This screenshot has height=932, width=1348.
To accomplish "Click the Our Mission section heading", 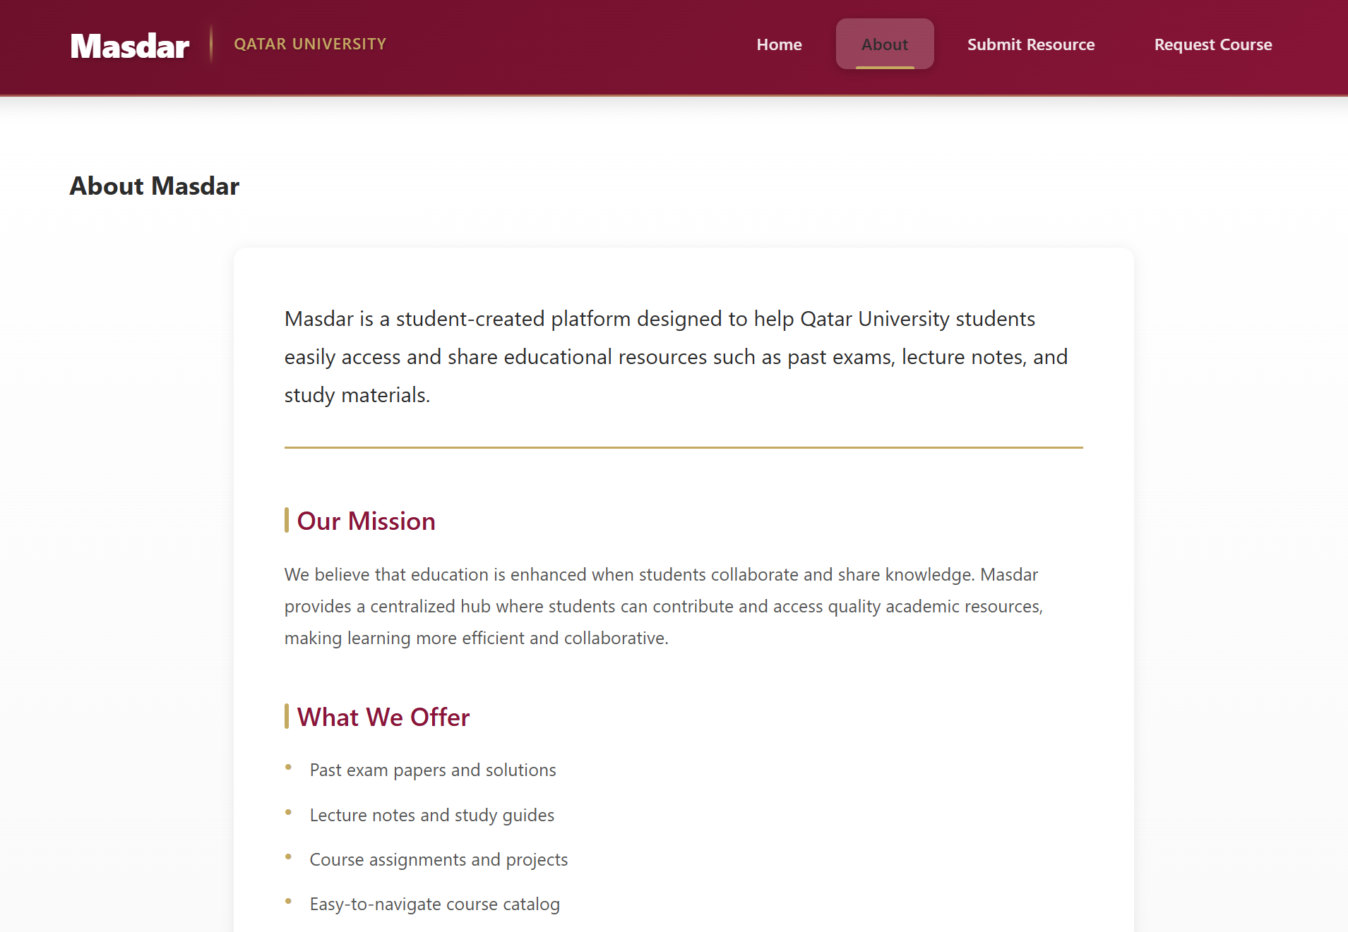I will 366,521.
